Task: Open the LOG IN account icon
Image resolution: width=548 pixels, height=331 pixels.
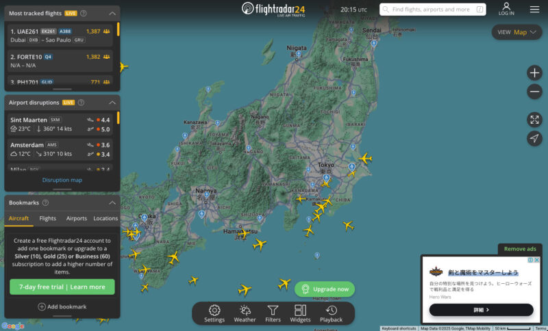Action: [506, 9]
